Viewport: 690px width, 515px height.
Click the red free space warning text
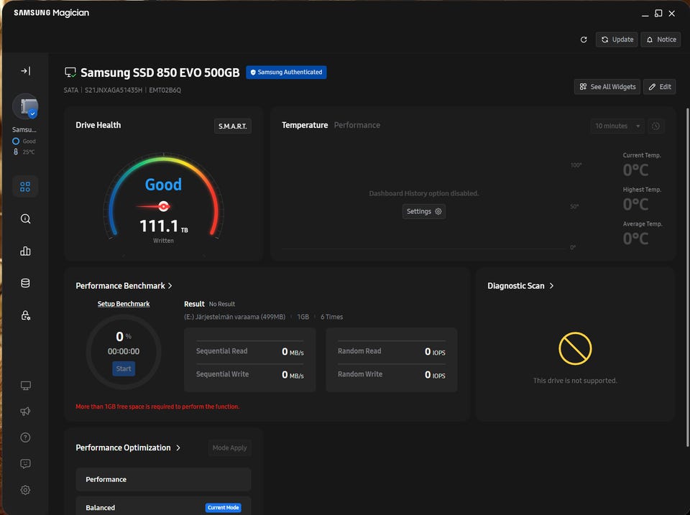coord(157,407)
